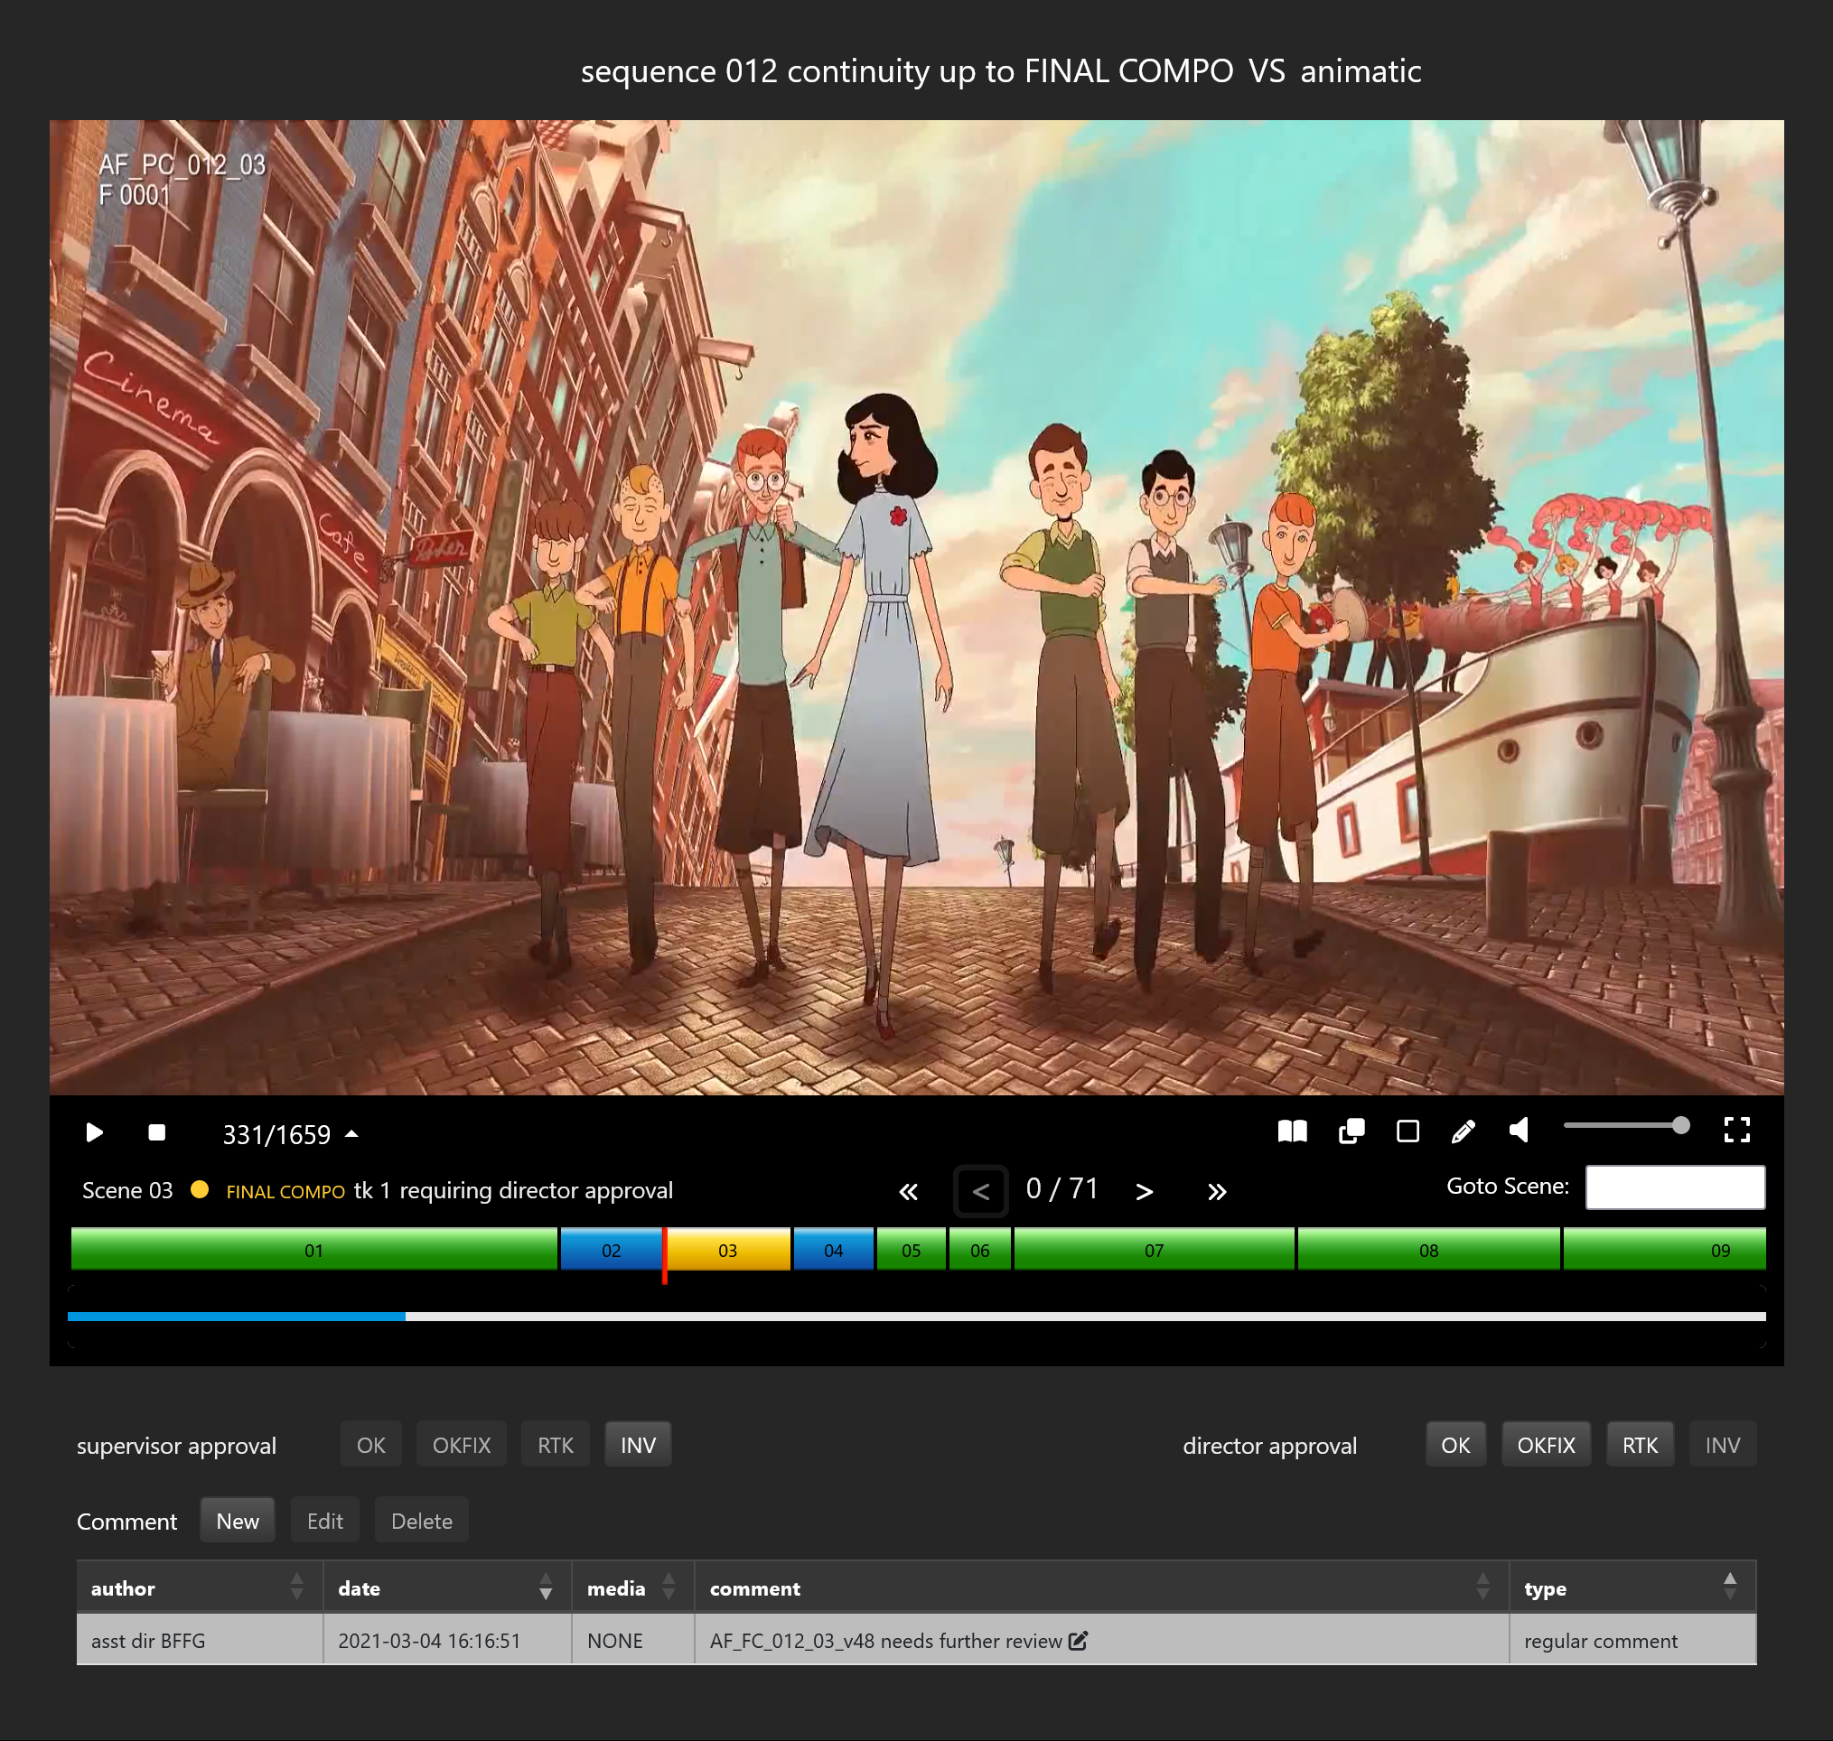Click the stop playback icon

pyautogui.click(x=156, y=1132)
